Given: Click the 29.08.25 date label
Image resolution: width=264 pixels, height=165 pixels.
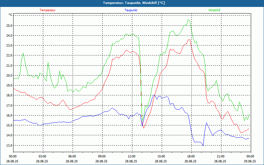Looking at the screenshot, I should pos(250,161).
